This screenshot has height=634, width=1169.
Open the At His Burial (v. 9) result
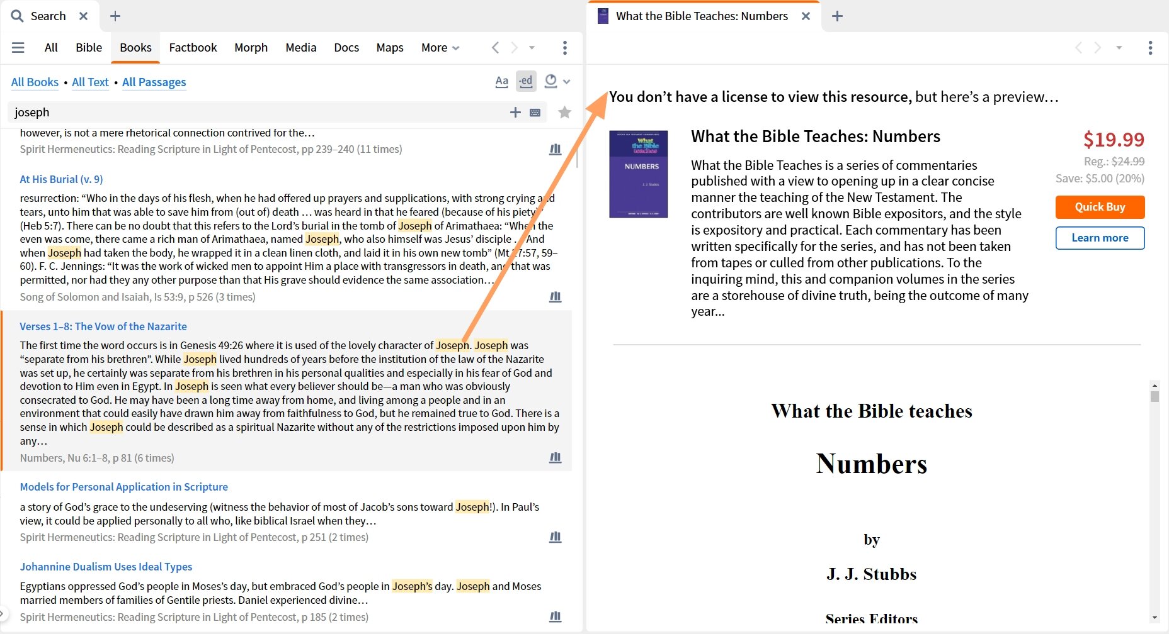(61, 179)
